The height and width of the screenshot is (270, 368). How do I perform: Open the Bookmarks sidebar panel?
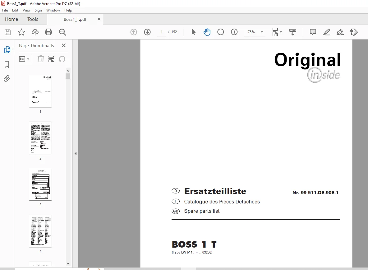tap(7, 64)
